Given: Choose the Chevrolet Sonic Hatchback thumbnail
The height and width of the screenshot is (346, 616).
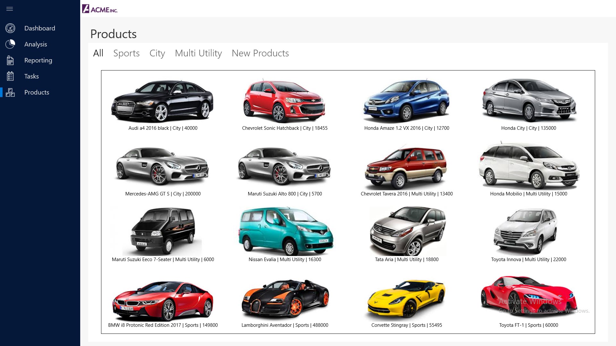Looking at the screenshot, I should [x=284, y=101].
